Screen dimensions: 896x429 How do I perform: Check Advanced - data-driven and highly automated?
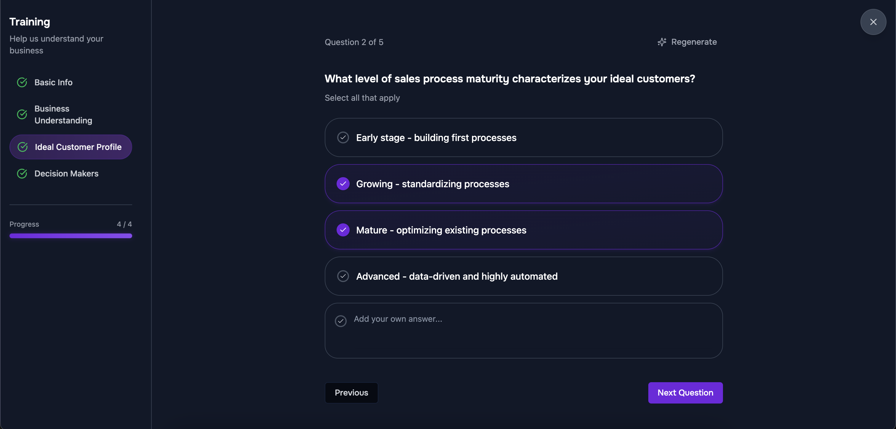(343, 276)
